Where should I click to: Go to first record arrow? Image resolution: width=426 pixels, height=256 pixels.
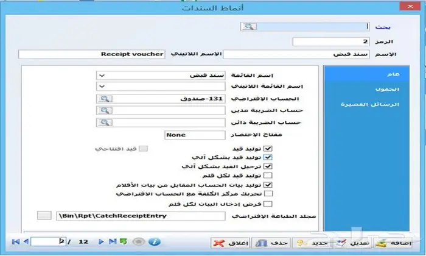[x=15, y=241]
